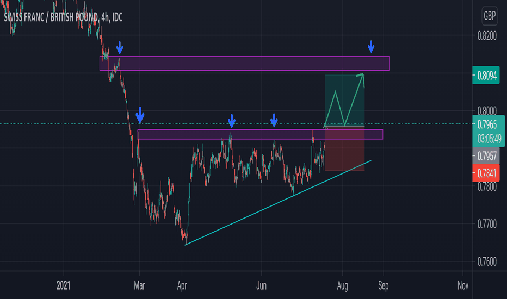
Task: Select the red stop-loss zone
Action: click(x=345, y=149)
